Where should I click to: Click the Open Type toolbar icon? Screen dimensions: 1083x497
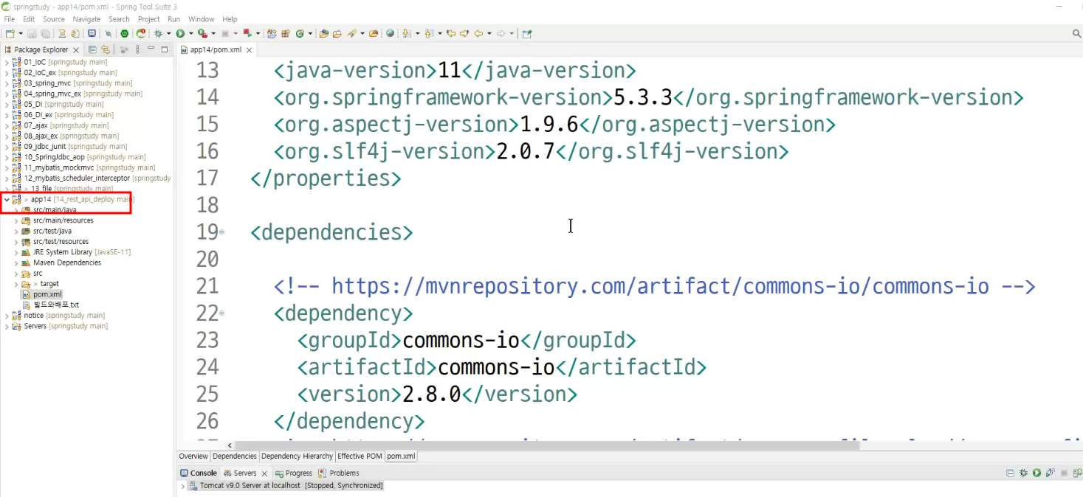pyautogui.click(x=323, y=34)
